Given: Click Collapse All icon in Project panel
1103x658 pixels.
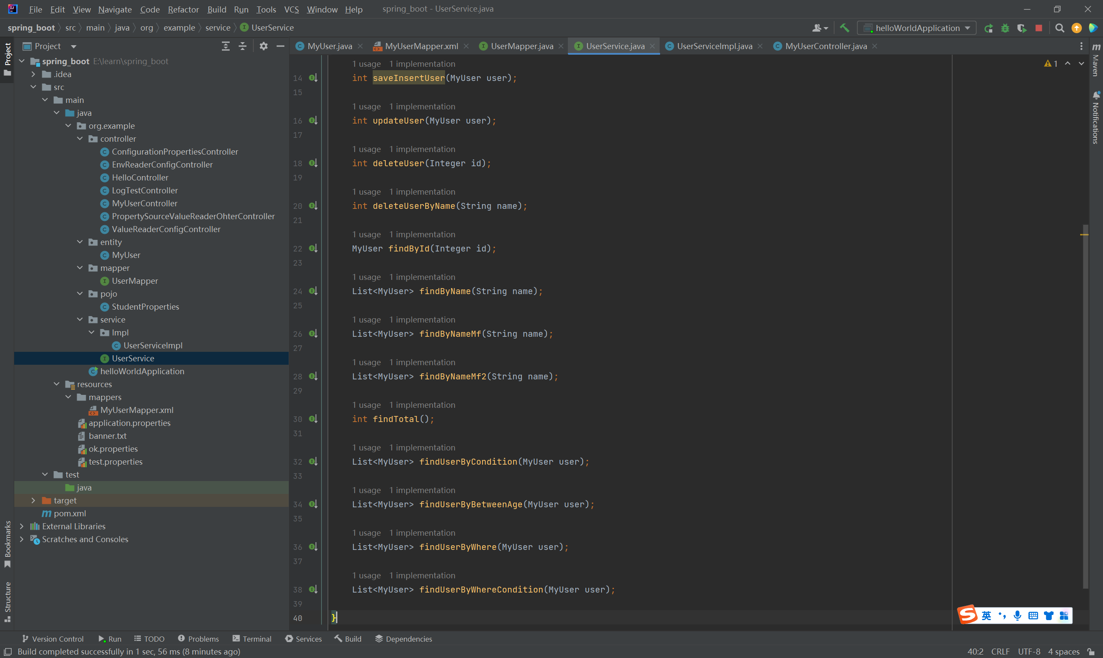Looking at the screenshot, I should [x=243, y=46].
